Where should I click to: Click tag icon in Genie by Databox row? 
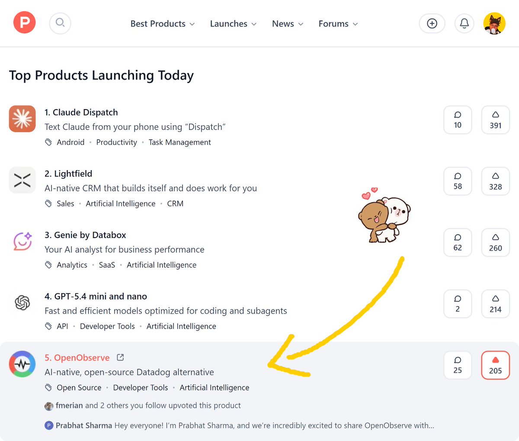(x=48, y=265)
